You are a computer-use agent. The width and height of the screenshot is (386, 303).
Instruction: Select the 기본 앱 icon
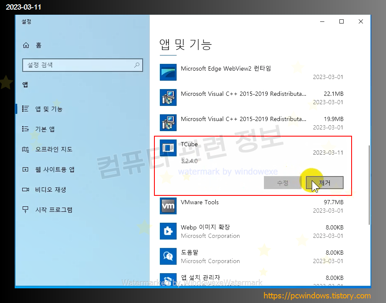(25, 129)
